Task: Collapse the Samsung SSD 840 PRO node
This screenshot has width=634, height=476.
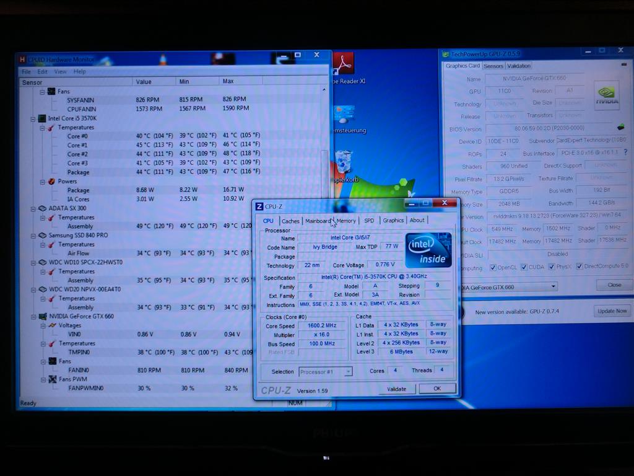Action: point(33,236)
